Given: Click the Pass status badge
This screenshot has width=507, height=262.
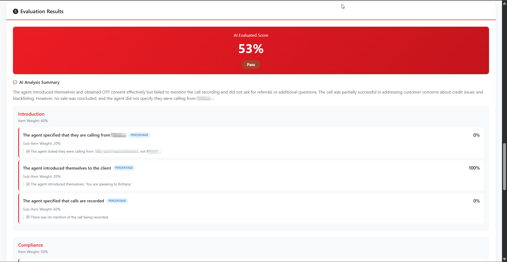Looking at the screenshot, I should point(251,65).
